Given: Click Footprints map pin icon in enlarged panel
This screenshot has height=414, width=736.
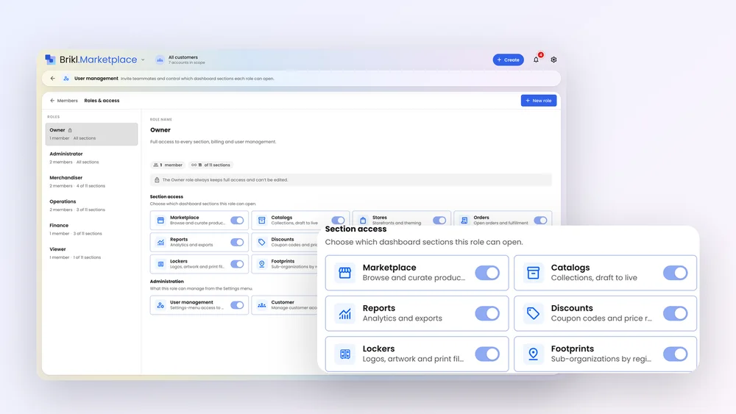Looking at the screenshot, I should point(533,354).
